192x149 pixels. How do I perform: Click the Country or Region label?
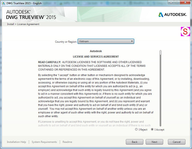coord(66,42)
